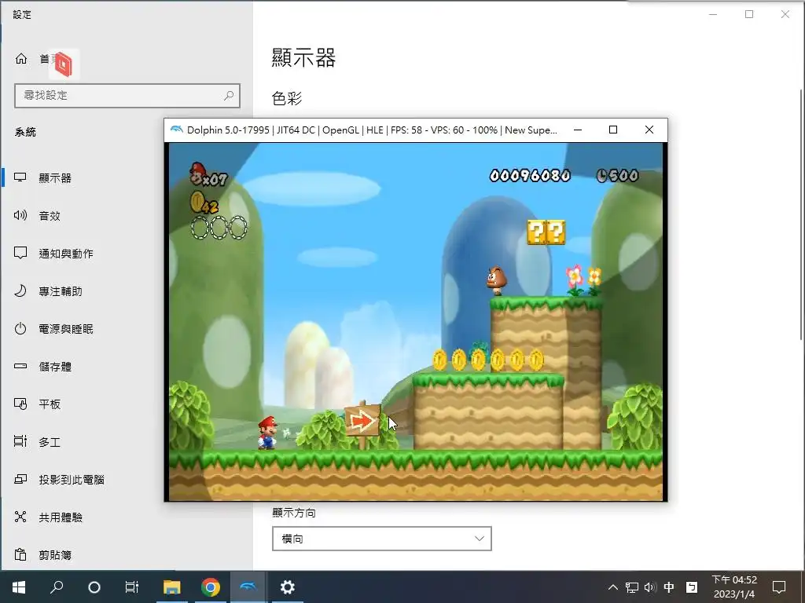Open File Explorer from the taskbar
The width and height of the screenshot is (805, 603).
point(172,587)
